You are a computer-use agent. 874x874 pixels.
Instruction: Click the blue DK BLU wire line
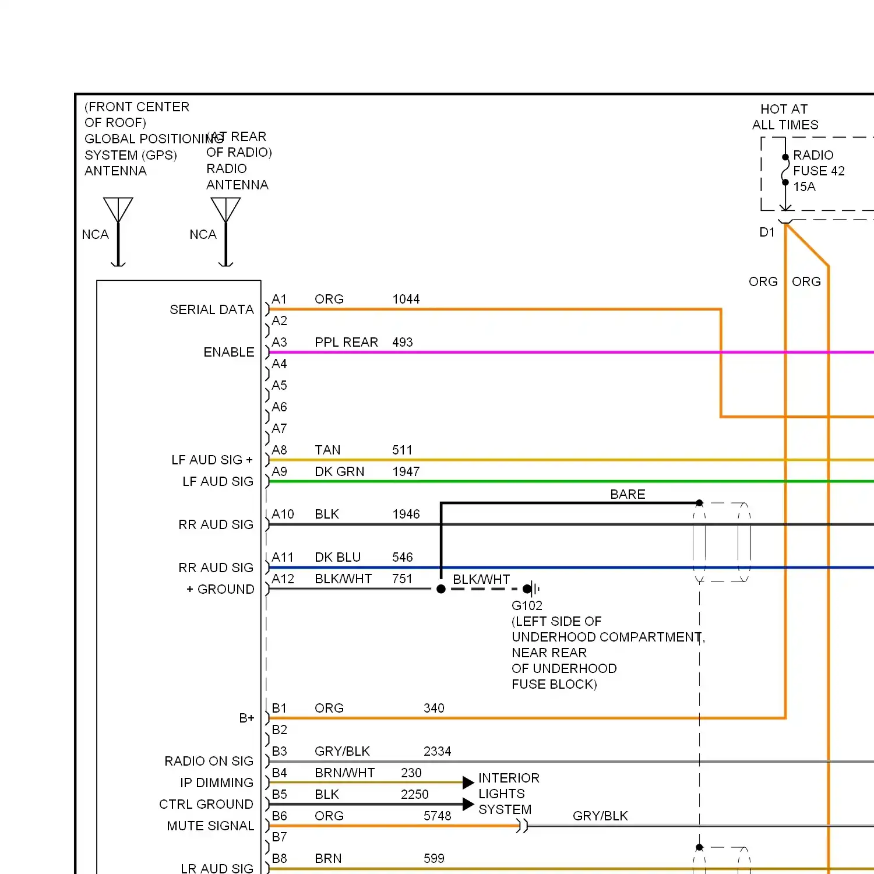tap(571, 568)
